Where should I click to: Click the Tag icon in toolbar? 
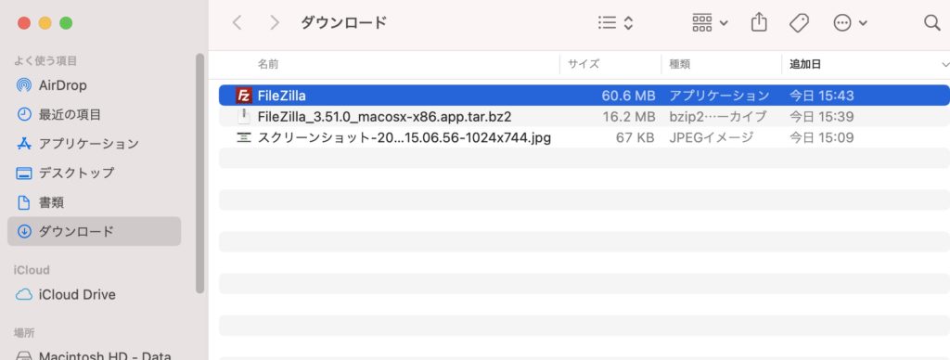[799, 23]
